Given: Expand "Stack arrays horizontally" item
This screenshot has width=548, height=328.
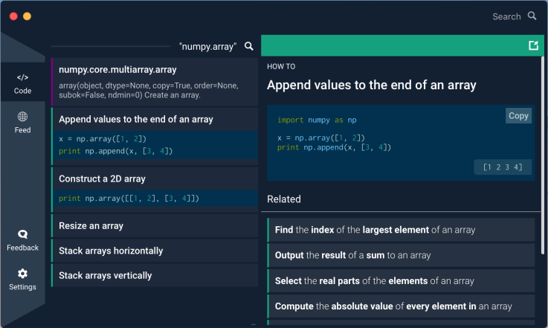Looking at the screenshot, I should [x=155, y=251].
